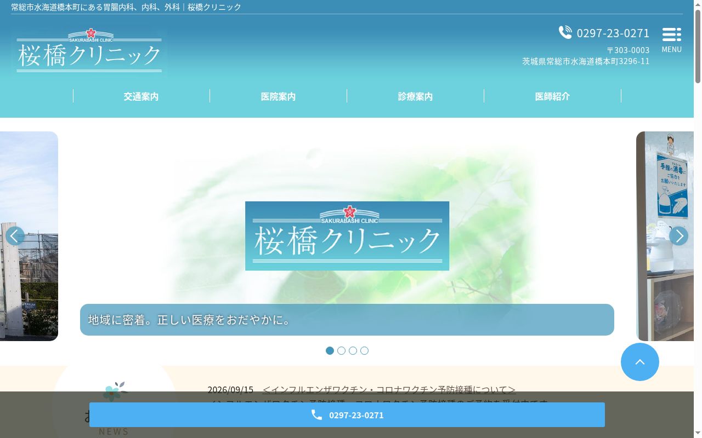The image size is (702, 438).
Task: Click the address text 茨城県常総市水海道橋本町3296-11
Action: tap(586, 61)
